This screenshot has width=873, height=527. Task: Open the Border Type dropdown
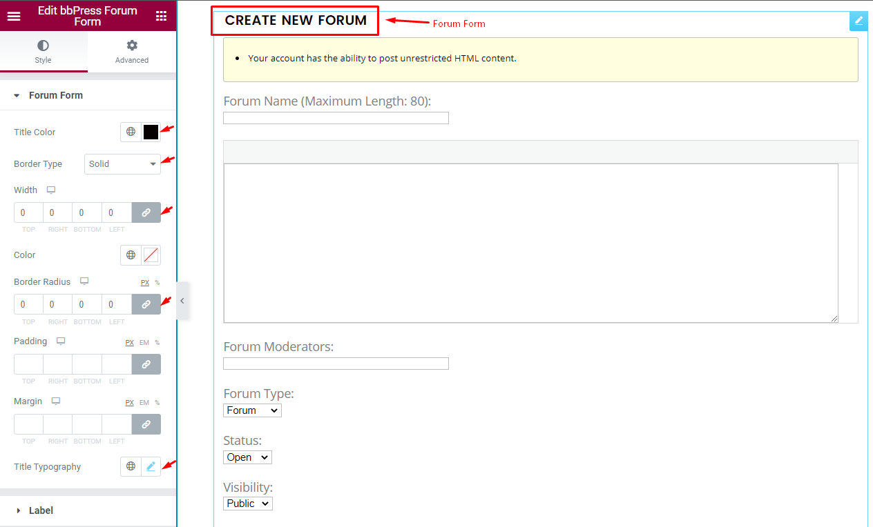coord(122,164)
